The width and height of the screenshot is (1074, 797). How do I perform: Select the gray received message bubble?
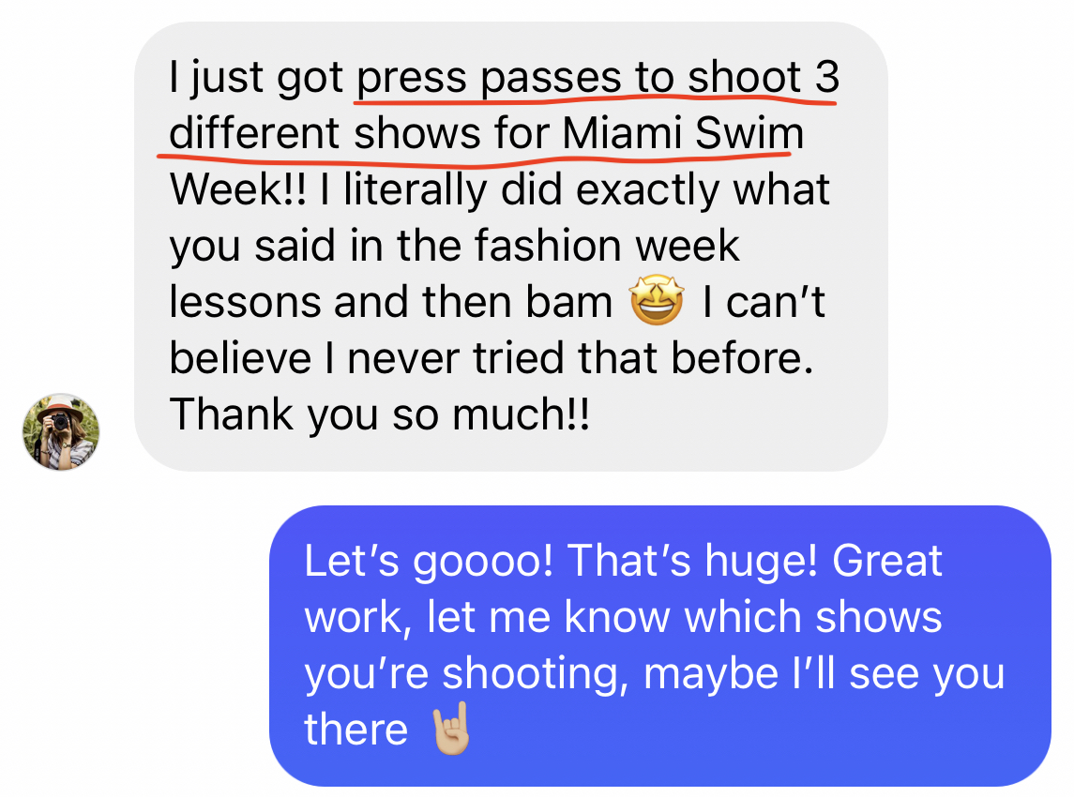point(511,247)
